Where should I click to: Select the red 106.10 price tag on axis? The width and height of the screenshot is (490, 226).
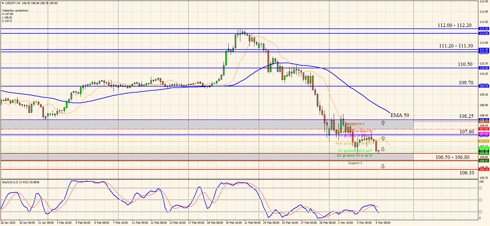click(x=484, y=169)
